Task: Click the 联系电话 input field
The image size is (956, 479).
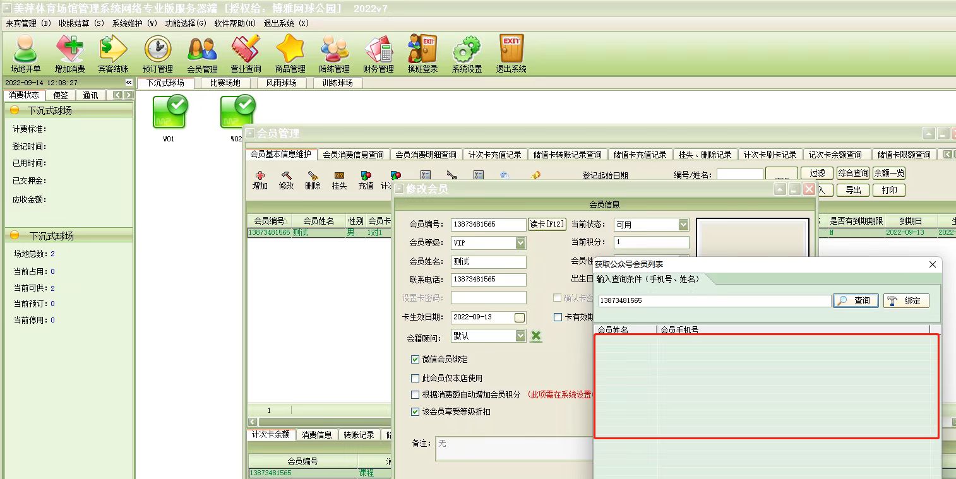Action: [488, 280]
